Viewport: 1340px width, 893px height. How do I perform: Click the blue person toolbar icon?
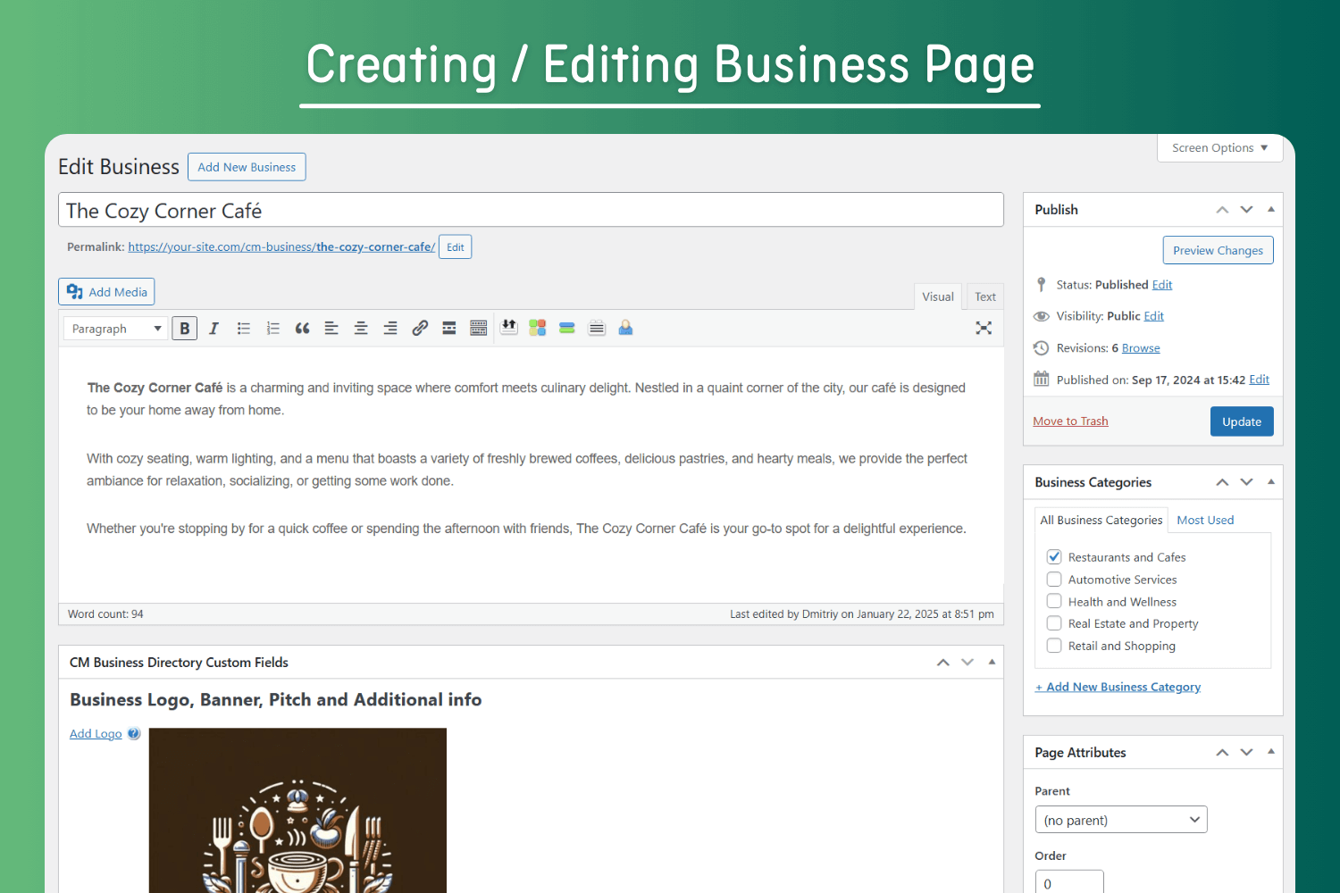coord(625,328)
